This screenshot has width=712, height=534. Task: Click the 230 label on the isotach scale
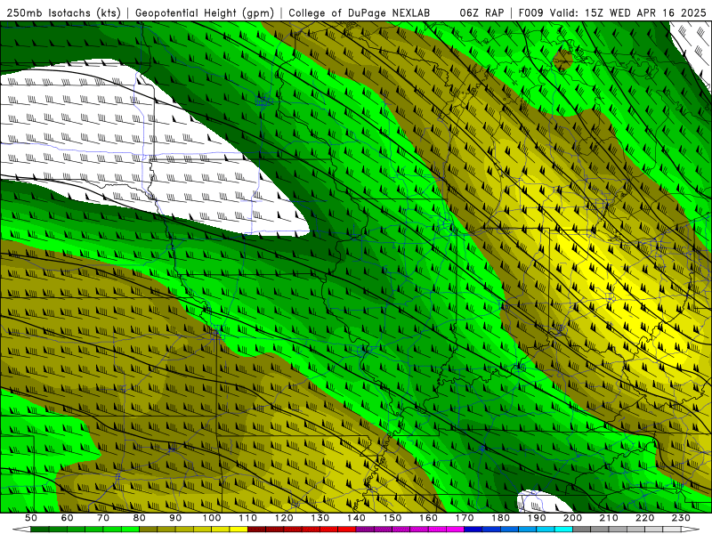coord(681,518)
